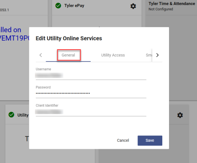Open Tyler ePay settings gear
The image size is (197, 163).
click(x=133, y=6)
